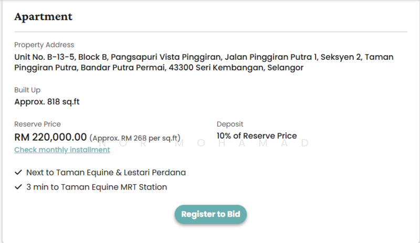Select the Approx. 818 sq.ft value

point(47,101)
